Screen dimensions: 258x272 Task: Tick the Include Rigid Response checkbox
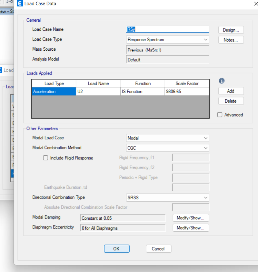[45, 158]
